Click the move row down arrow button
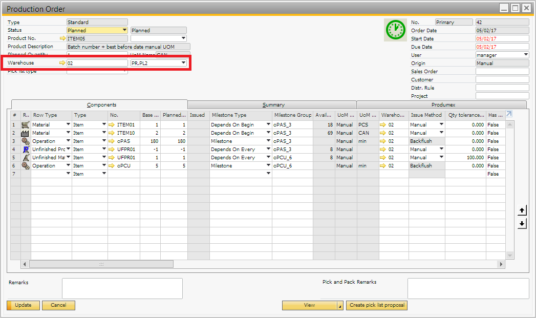 click(522, 224)
